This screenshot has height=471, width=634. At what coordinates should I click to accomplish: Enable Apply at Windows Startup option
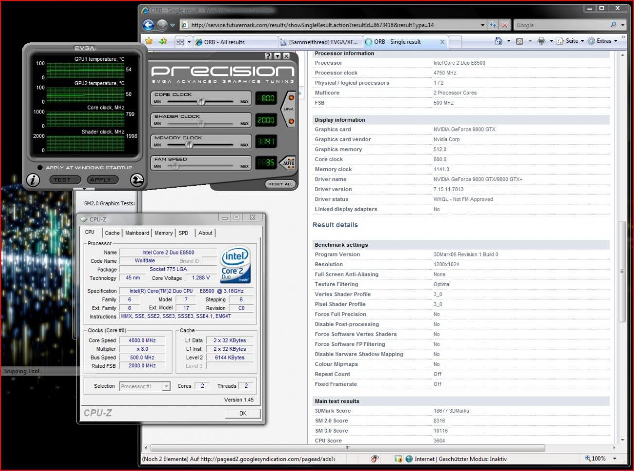[x=40, y=167]
